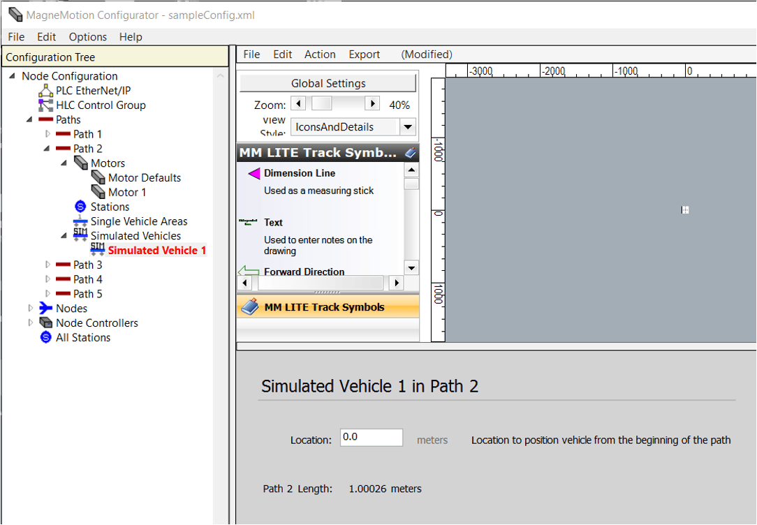Click the small object on the canvas
Viewport: 757px width, 525px height.
tap(685, 210)
